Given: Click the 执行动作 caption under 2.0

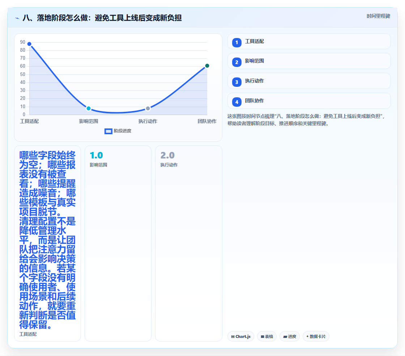Looking at the screenshot, I should 169,165.
